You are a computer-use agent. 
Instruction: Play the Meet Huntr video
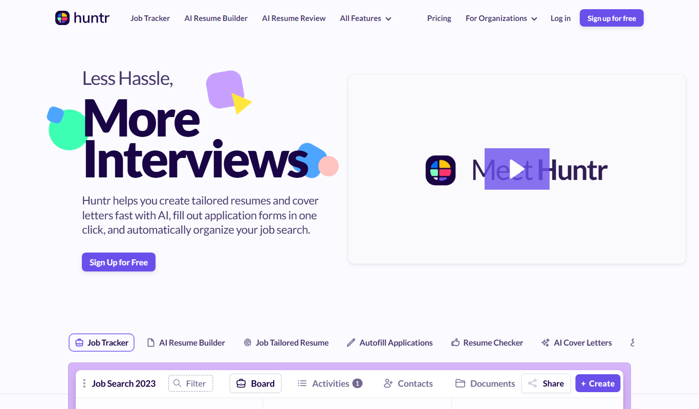517,169
